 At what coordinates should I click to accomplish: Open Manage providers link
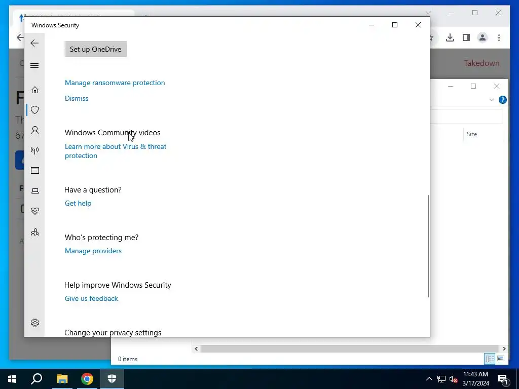coord(93,251)
